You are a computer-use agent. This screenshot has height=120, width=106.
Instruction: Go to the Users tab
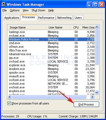click(78, 18)
